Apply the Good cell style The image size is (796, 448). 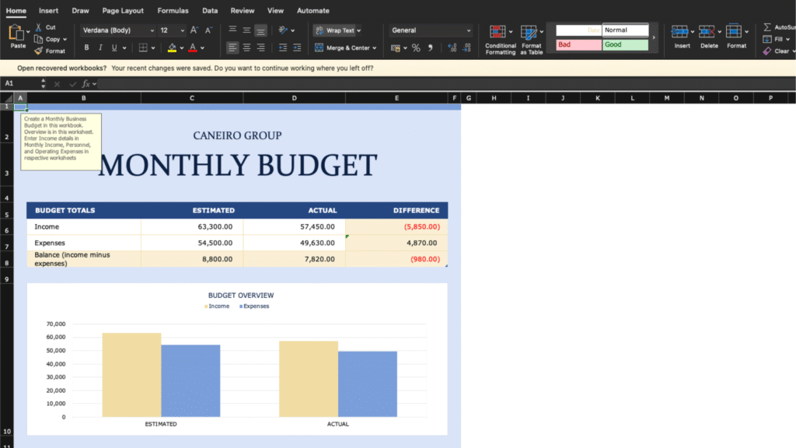(625, 44)
